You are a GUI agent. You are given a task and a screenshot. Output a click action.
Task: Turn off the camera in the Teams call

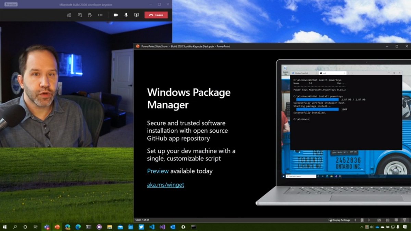pos(116,15)
